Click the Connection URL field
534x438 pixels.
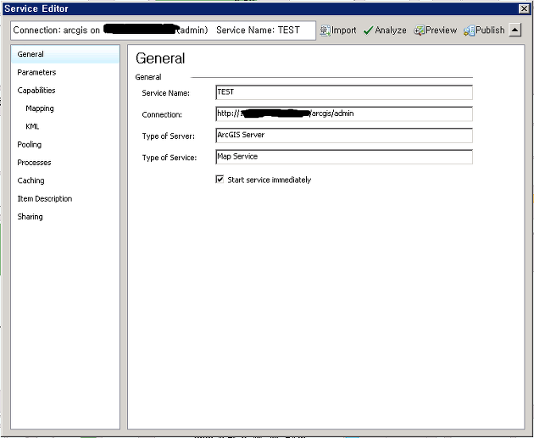tap(344, 114)
